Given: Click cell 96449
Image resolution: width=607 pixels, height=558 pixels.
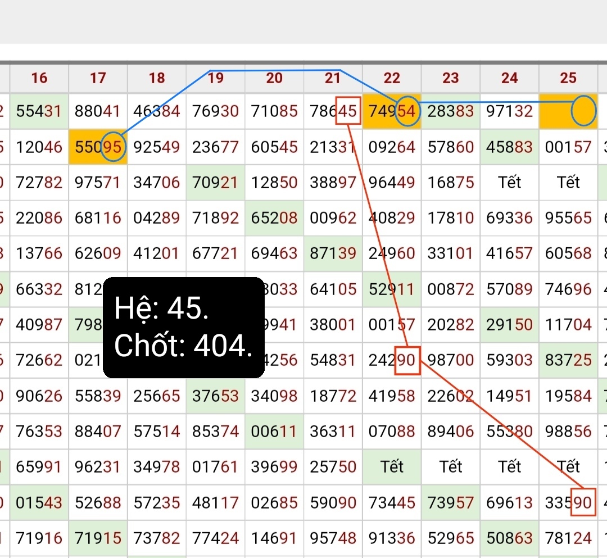Looking at the screenshot, I should [392, 183].
